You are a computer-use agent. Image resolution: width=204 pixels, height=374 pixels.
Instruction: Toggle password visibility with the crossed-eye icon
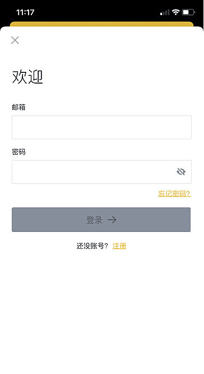click(181, 171)
